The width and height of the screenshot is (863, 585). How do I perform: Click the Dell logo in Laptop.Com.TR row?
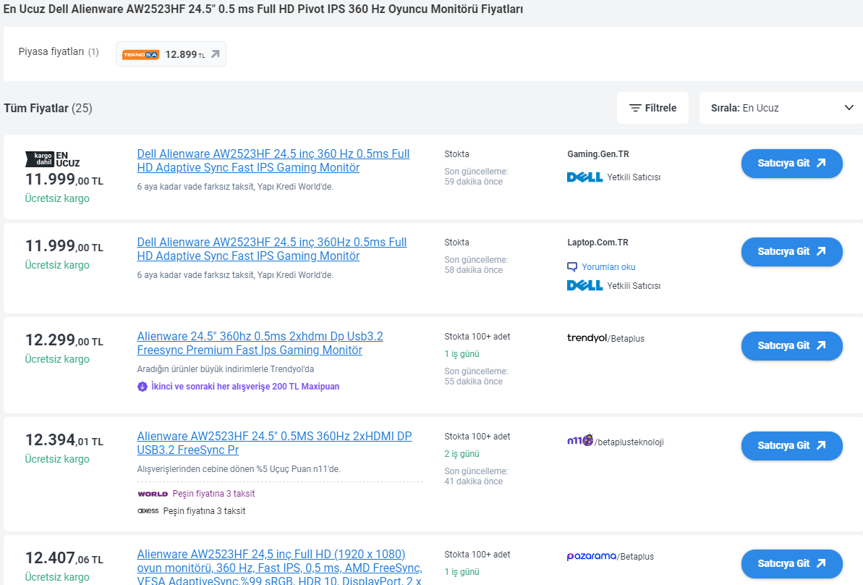tap(584, 285)
